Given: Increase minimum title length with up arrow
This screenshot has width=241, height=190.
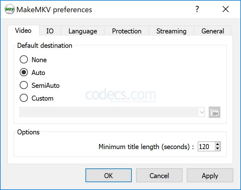Looking at the screenshot, I should 217,144.
